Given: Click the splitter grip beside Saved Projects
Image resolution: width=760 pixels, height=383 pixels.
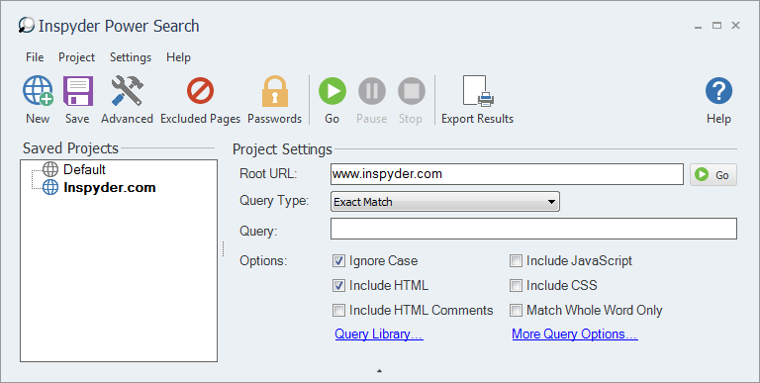Looking at the screenshot, I should [223, 248].
